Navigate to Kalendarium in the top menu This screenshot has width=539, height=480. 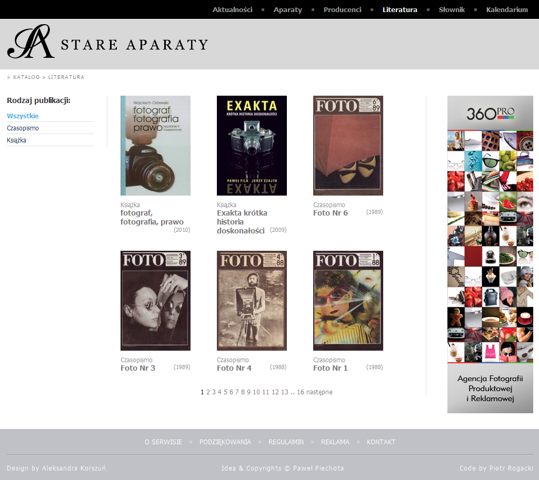[507, 9]
